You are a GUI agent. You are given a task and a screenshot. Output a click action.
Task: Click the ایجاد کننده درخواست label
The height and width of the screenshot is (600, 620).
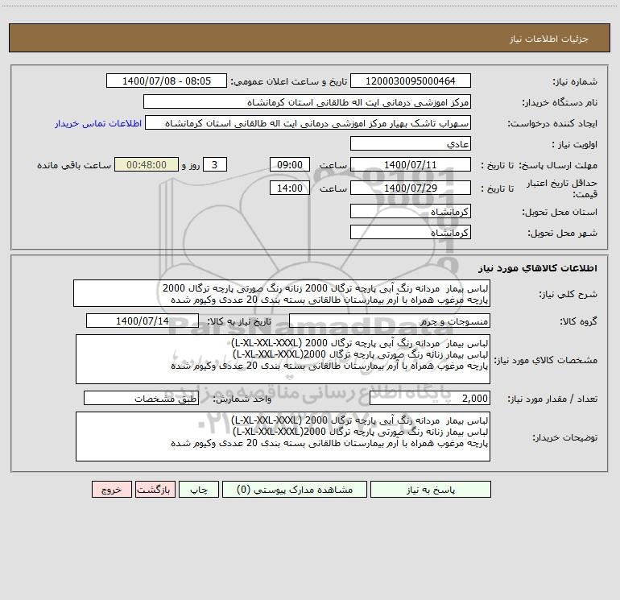click(552, 123)
